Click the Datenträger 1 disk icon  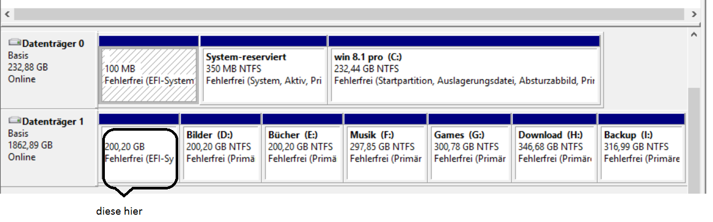click(x=15, y=121)
